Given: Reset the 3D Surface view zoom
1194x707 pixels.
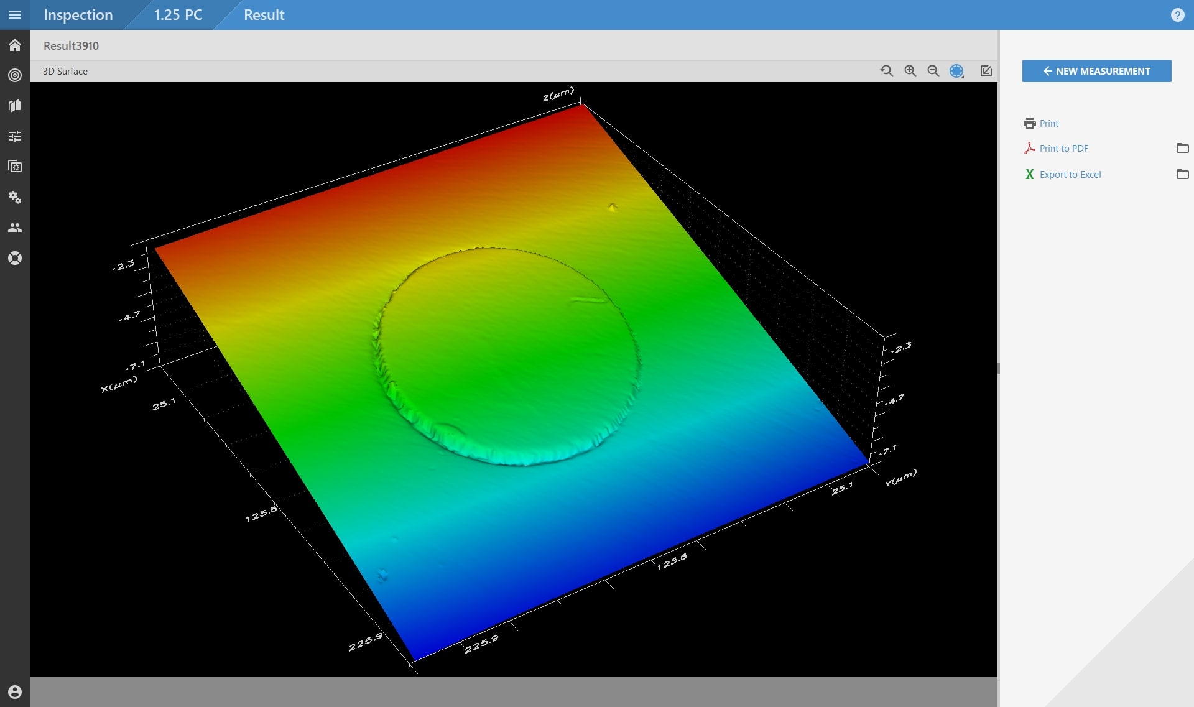Looking at the screenshot, I should 887,71.
